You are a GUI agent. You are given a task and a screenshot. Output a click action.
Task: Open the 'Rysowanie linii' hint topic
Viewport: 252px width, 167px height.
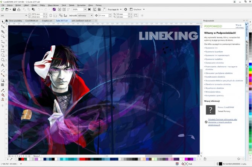pyautogui.click(x=211, y=48)
